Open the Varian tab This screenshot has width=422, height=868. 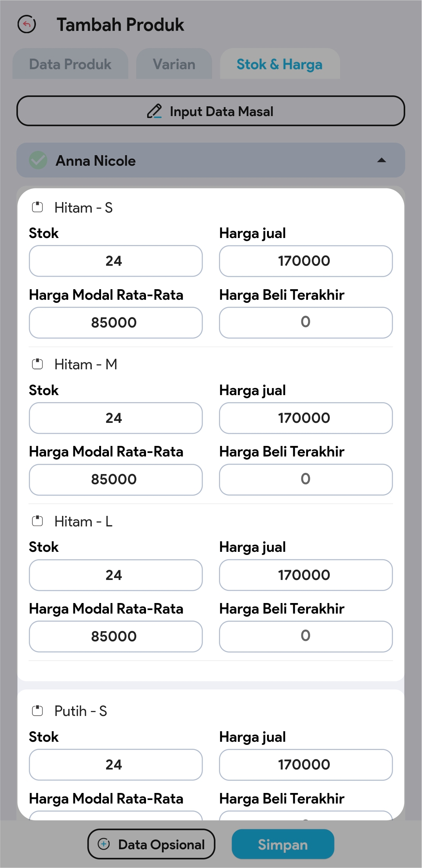(174, 64)
